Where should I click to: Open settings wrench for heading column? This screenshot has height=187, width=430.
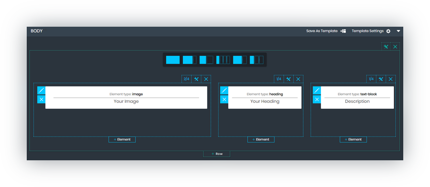coord(288,79)
